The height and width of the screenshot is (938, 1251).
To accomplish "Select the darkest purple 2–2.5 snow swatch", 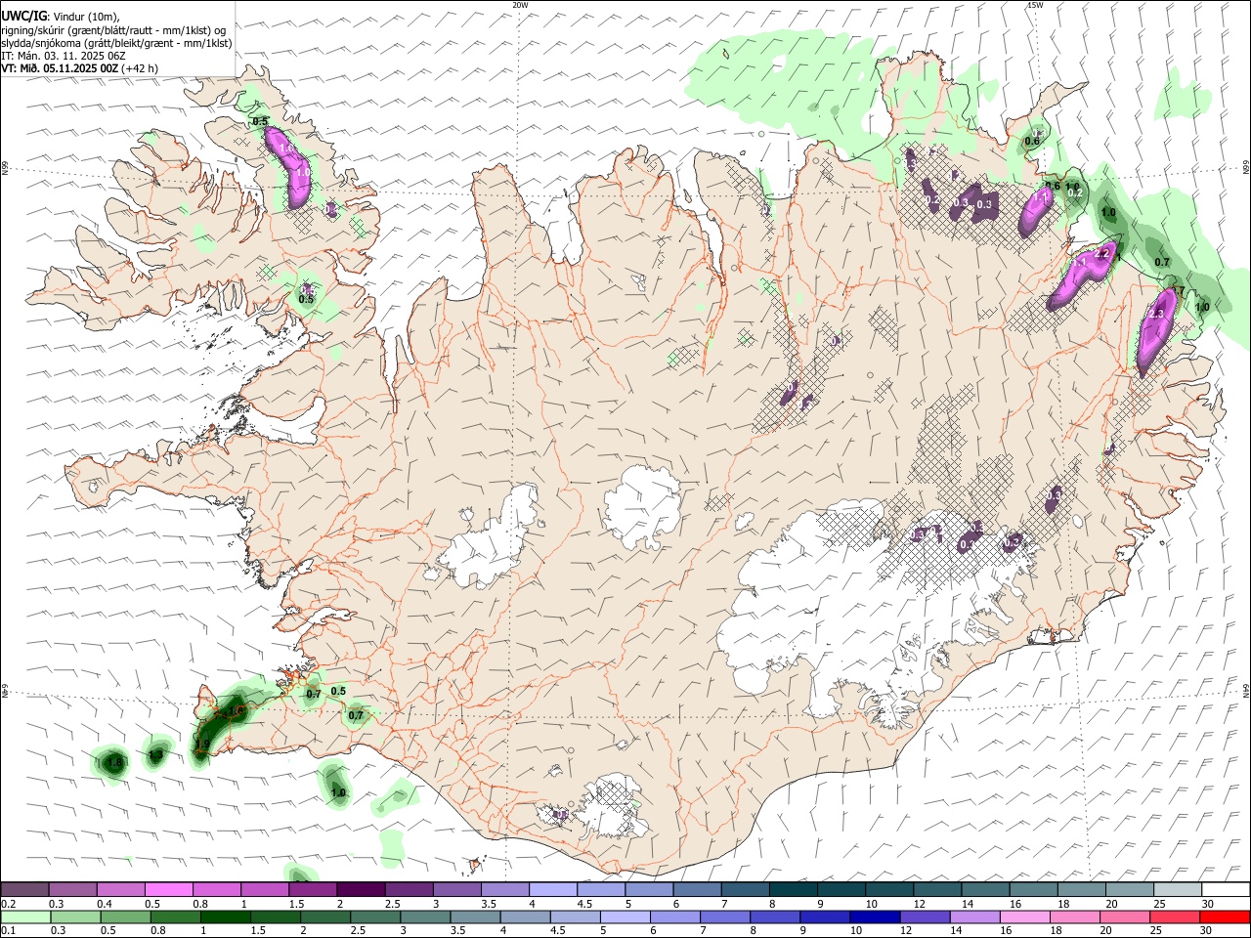I will [x=361, y=889].
